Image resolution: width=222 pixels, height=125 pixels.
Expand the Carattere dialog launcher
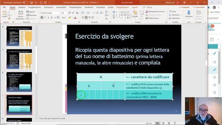79,22
